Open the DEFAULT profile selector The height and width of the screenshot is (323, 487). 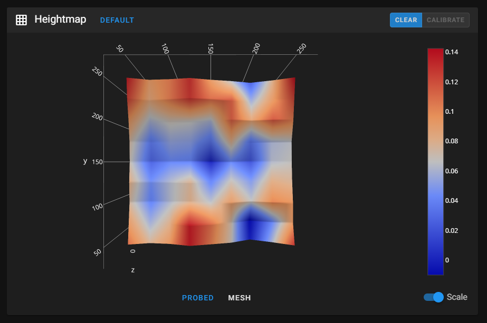117,20
